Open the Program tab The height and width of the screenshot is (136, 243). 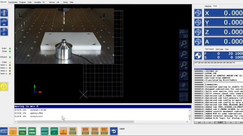point(22,2)
